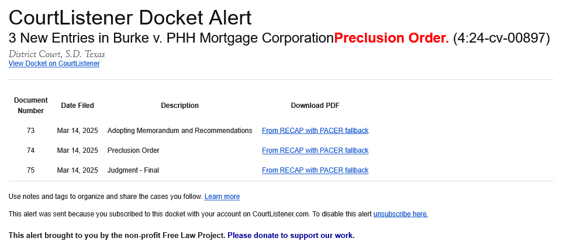Open the Learn more link about tags
This screenshot has height=252, width=563.
click(222, 197)
